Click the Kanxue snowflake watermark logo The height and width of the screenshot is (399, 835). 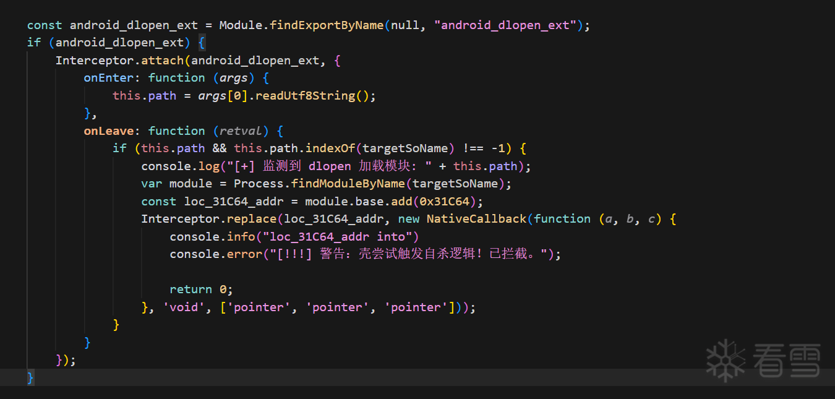(725, 360)
